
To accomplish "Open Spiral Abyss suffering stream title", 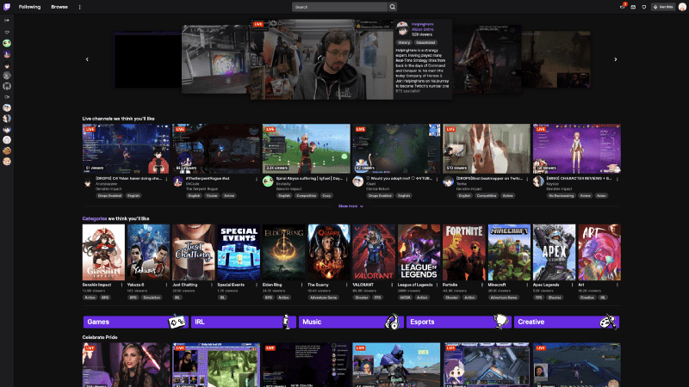I will [x=309, y=179].
